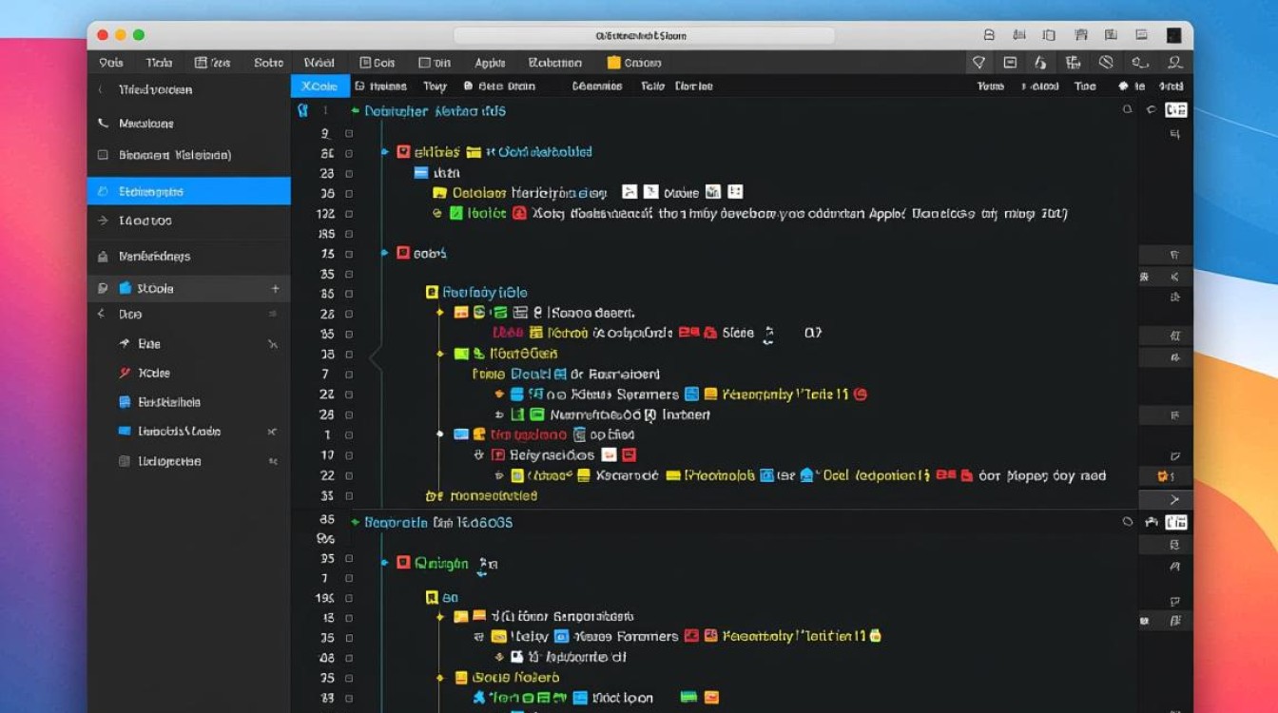Viewport: 1278px width, 713px height.
Task: Click the right chevron in the right gutter
Action: (x=1174, y=500)
